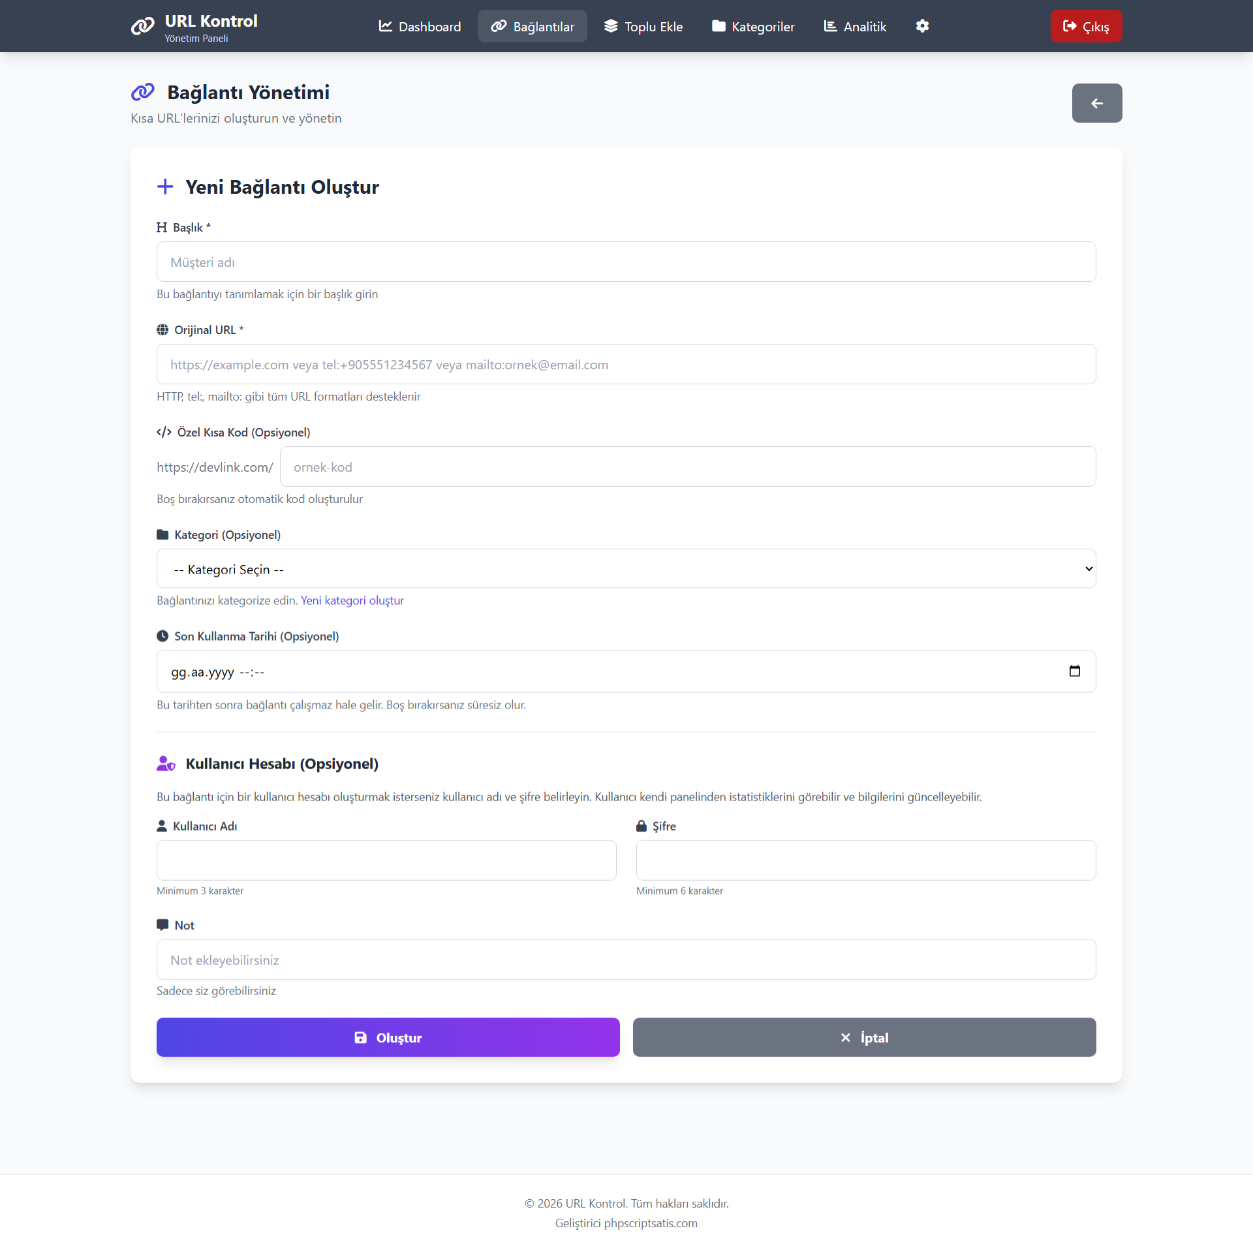
Task: Click the Oluştur submit button
Action: (388, 1037)
